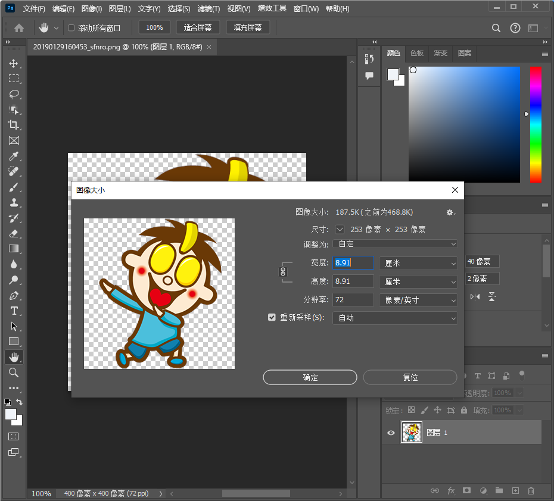The image size is (554, 501).
Task: Click the 分辨率 input field
Action: [x=353, y=300]
